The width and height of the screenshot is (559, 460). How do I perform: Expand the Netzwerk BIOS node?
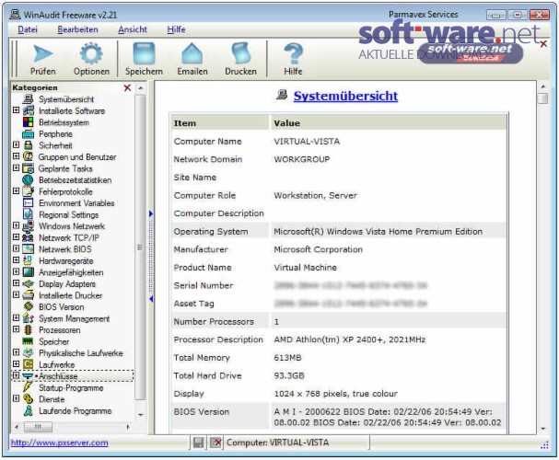(16, 247)
